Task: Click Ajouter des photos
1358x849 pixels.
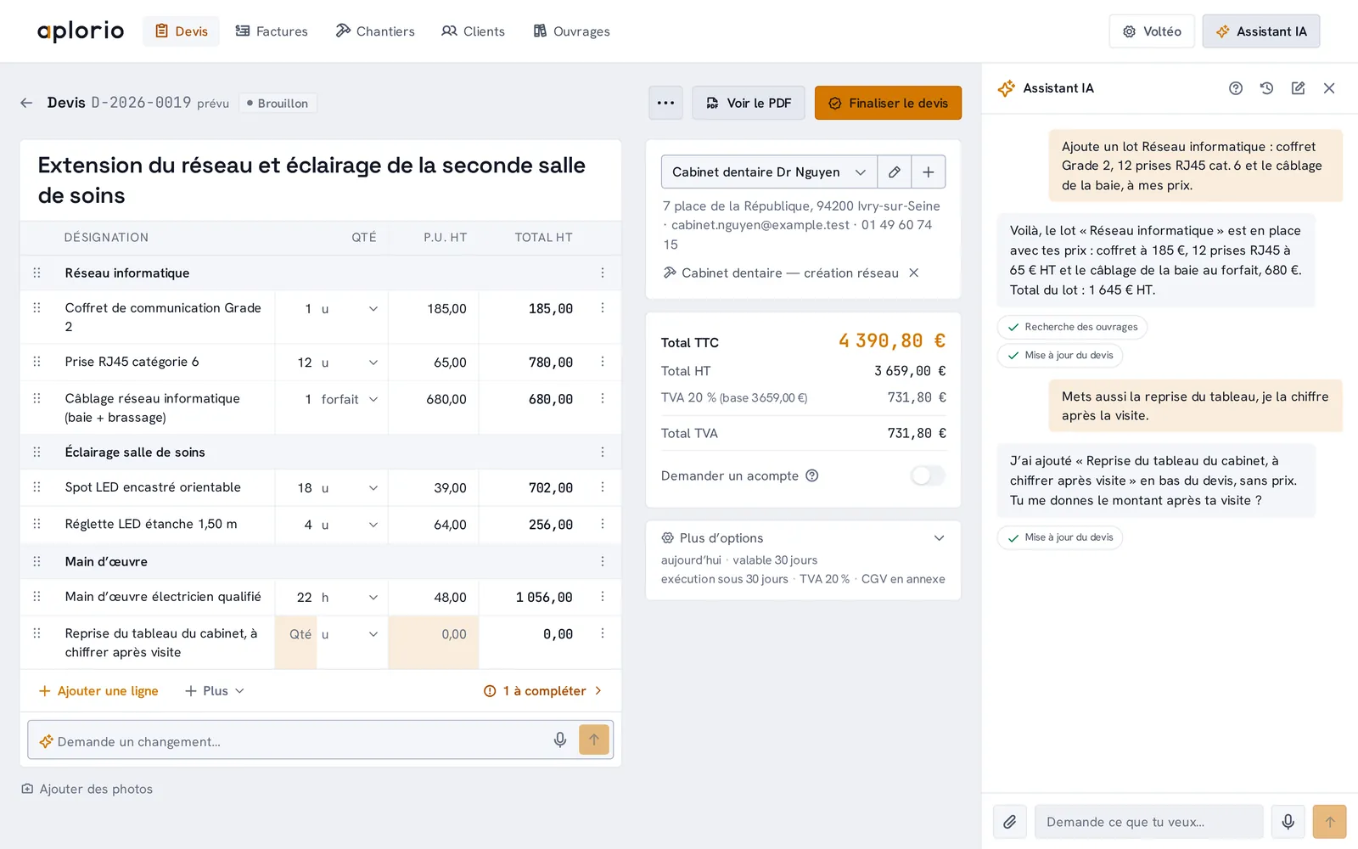Action: click(x=87, y=789)
